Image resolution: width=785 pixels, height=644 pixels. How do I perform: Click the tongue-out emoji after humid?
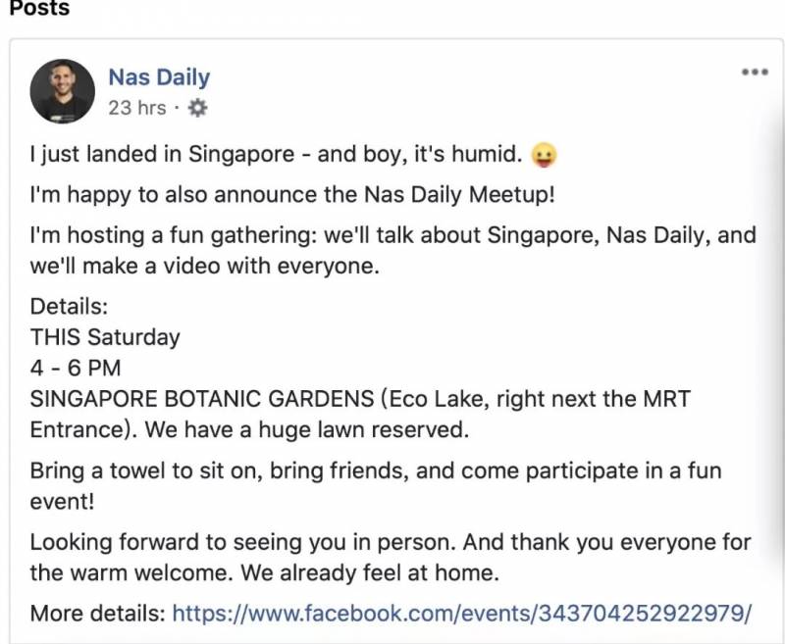[543, 156]
